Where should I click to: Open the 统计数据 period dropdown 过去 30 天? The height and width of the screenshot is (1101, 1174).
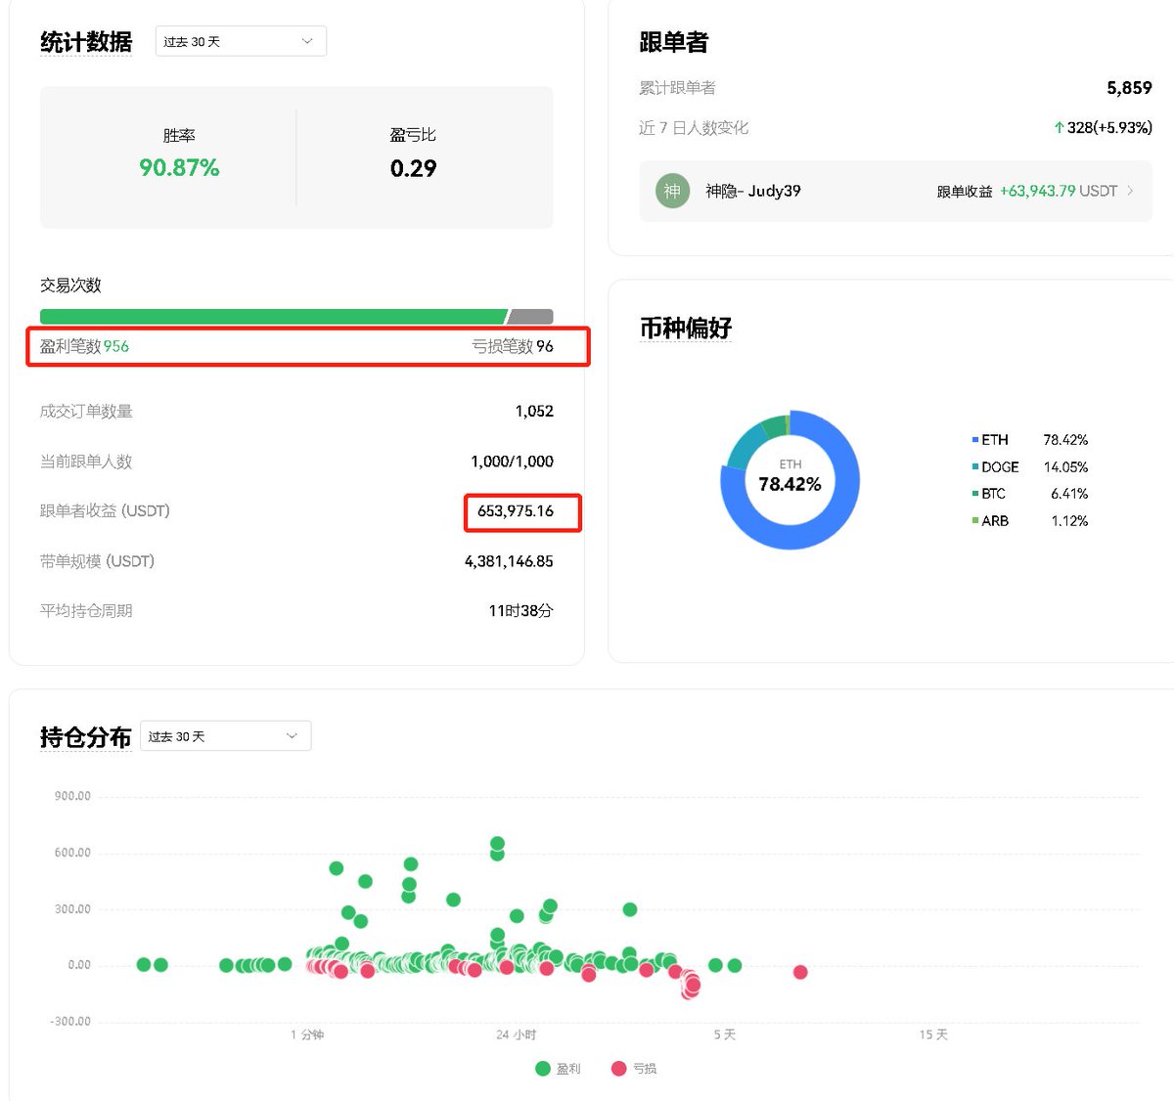click(241, 41)
